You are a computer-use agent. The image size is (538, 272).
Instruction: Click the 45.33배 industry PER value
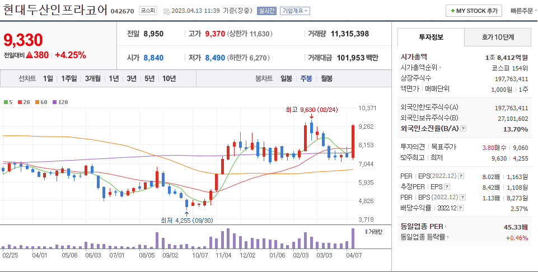pos(515,227)
